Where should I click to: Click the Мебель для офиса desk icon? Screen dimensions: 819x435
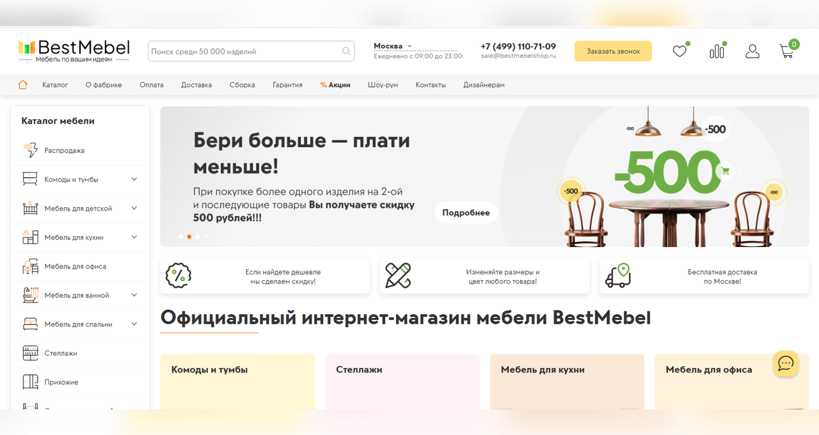pos(30,266)
